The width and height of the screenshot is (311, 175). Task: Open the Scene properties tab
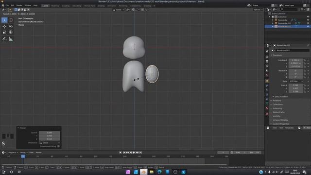pos(267,70)
